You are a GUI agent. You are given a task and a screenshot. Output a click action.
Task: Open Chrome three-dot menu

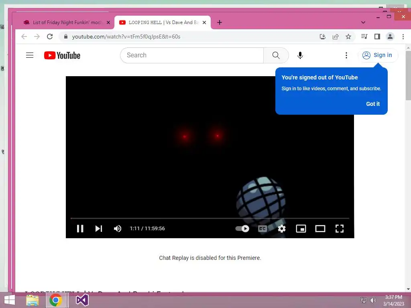pyautogui.click(x=403, y=36)
